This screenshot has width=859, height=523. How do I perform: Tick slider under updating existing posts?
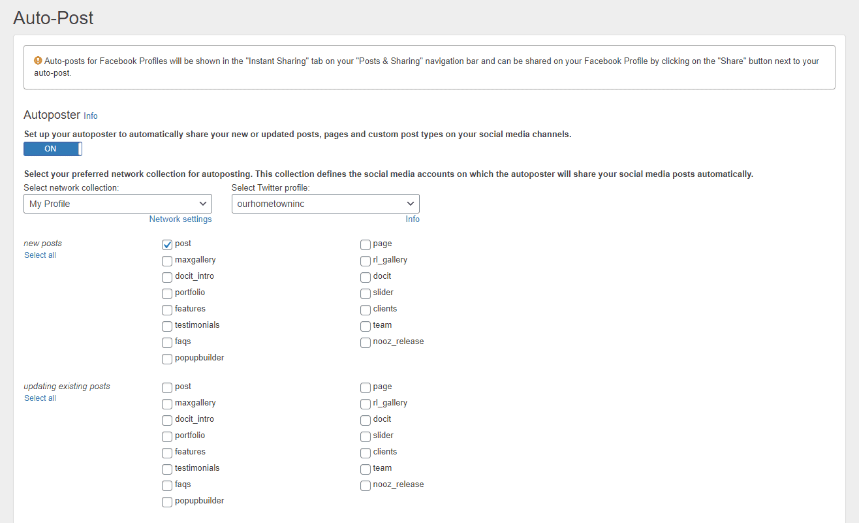[366, 437]
